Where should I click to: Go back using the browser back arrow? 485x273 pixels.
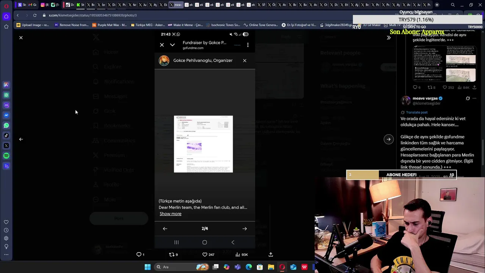click(17, 15)
